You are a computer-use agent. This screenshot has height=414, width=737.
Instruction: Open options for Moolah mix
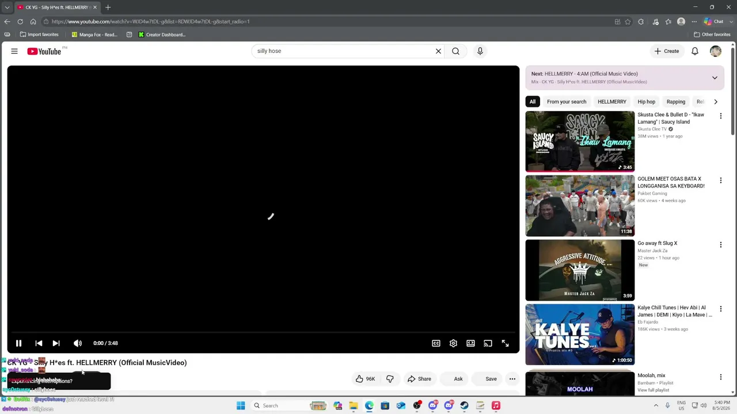720,377
